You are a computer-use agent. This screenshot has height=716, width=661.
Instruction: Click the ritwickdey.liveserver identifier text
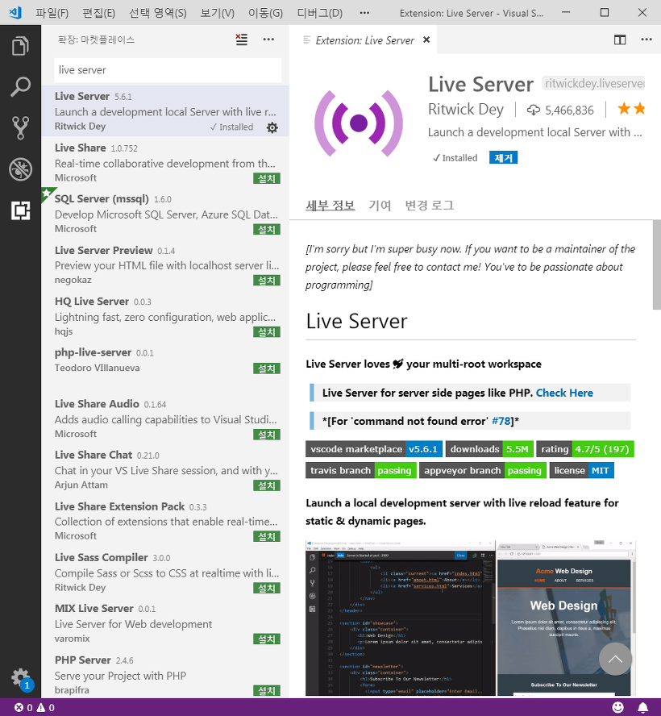coord(593,83)
